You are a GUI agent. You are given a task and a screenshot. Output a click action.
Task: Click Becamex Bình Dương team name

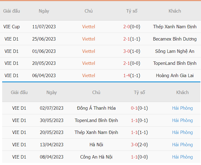175,39
